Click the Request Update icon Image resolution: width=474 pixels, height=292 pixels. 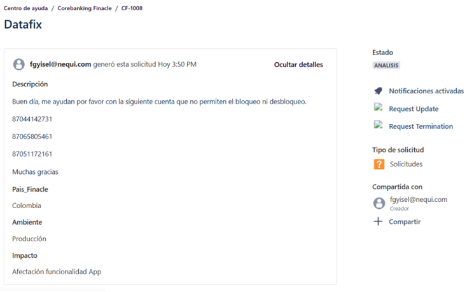coord(378,108)
